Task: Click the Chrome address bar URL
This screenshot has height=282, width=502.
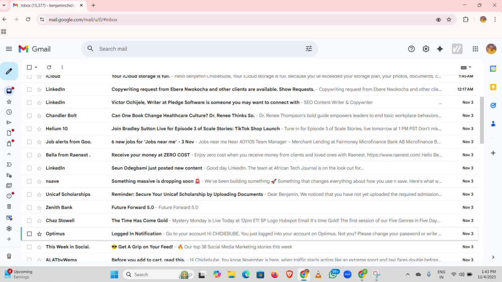Action: 83,20
